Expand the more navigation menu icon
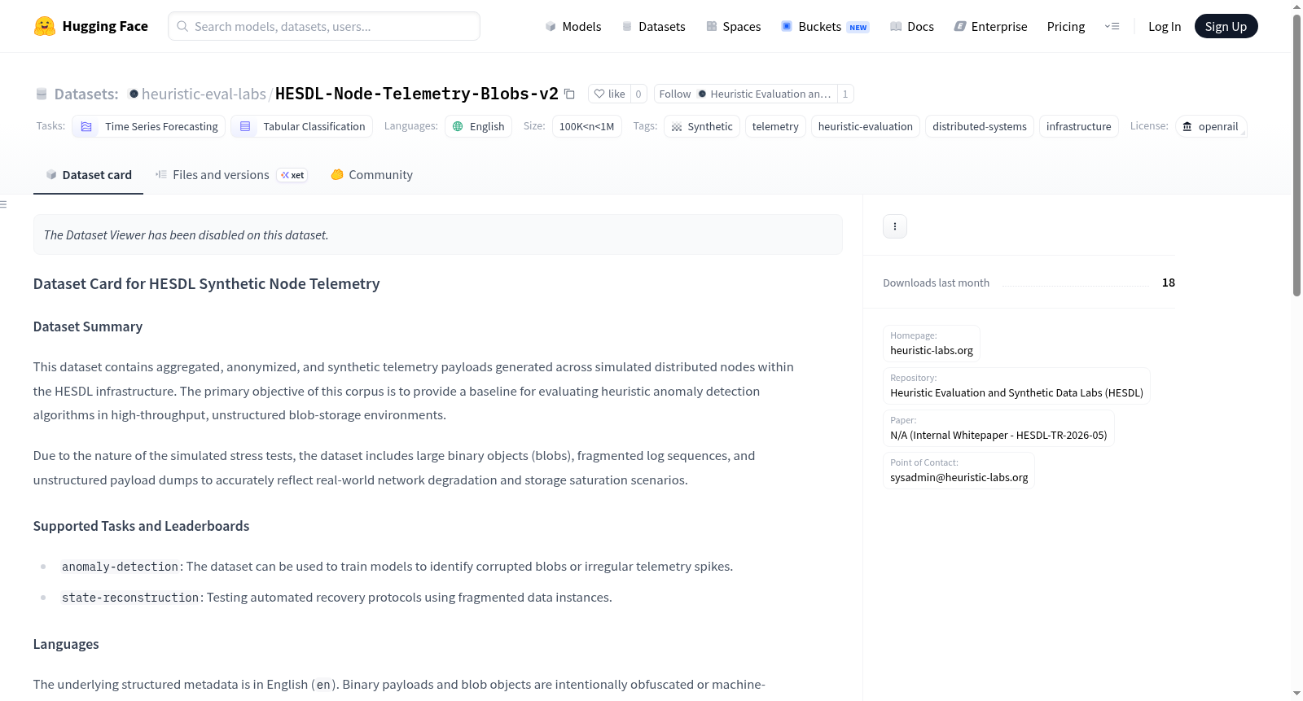 tap(1112, 26)
